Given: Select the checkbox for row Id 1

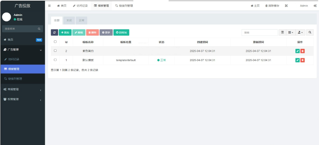Looking at the screenshot, I should click(55, 60).
